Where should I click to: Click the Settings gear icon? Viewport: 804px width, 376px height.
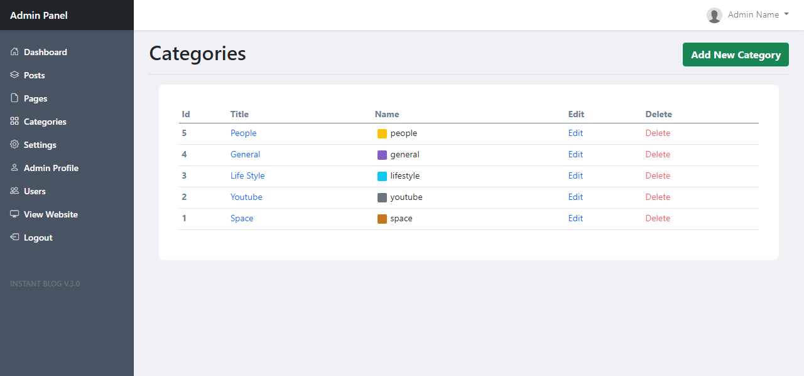[14, 145]
